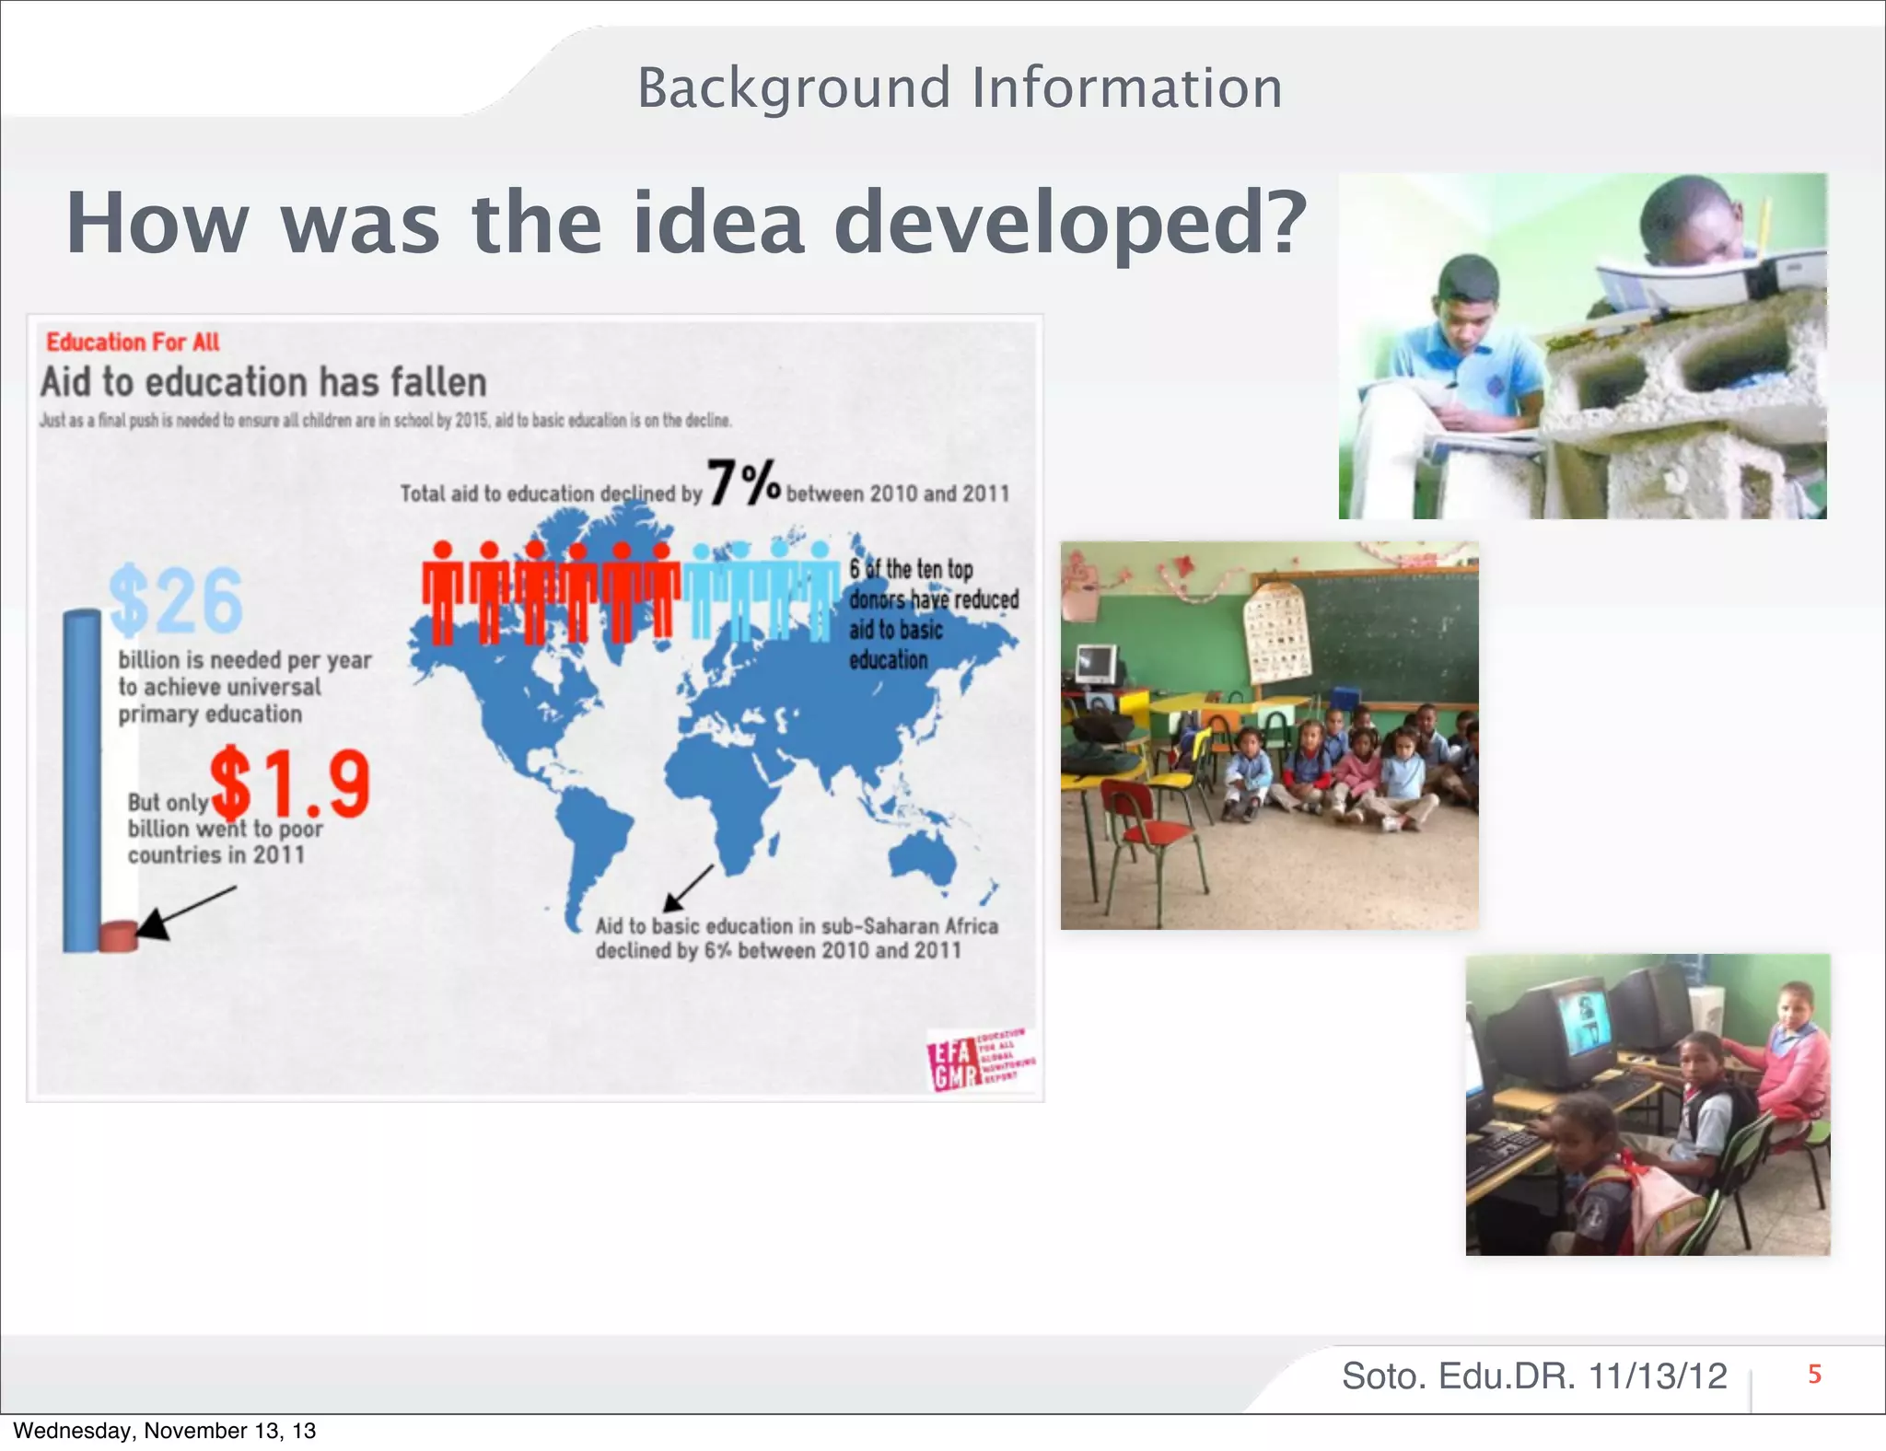Image resolution: width=1886 pixels, height=1451 pixels.
Task: Click 'billion is needed per year' text
Action: click(x=245, y=687)
